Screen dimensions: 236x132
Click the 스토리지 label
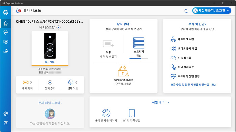(x=139, y=51)
